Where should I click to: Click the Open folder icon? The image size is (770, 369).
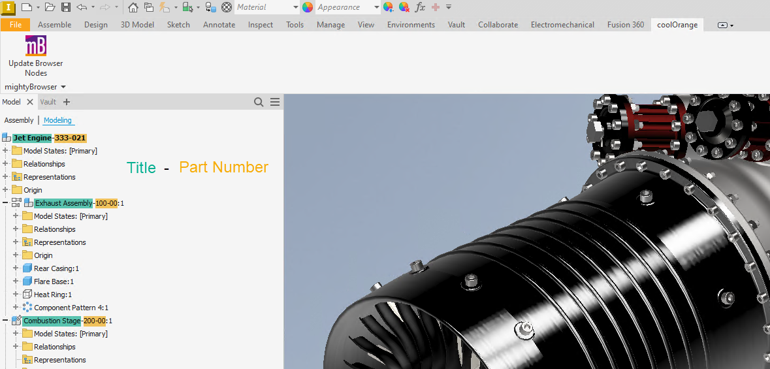click(x=50, y=7)
